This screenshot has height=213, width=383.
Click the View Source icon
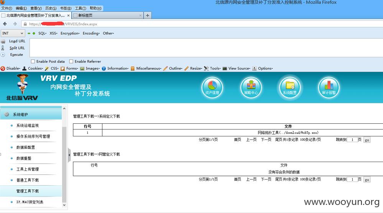225,69
